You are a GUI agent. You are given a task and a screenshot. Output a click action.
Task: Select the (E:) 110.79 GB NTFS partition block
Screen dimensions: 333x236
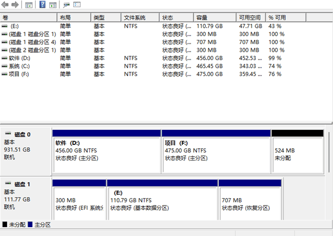163,200
